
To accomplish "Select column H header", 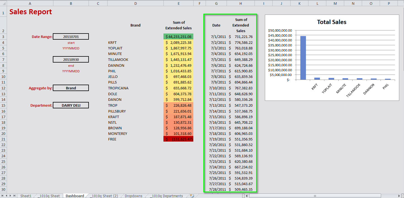I will (241, 3).
